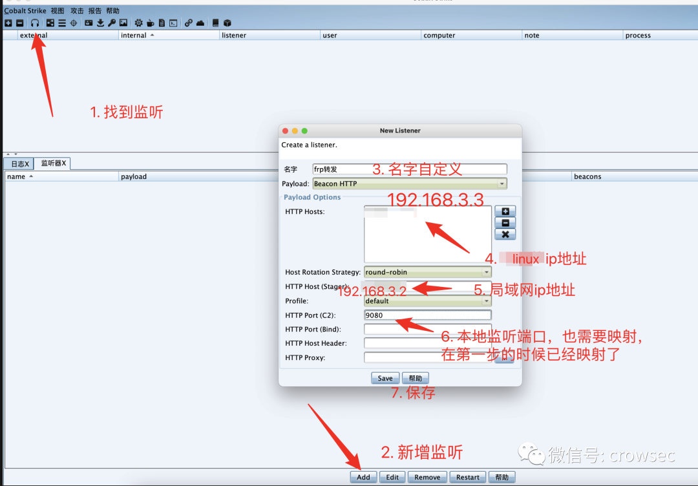
Task: Switch to target table crosshair icon
Action: pyautogui.click(x=74, y=23)
